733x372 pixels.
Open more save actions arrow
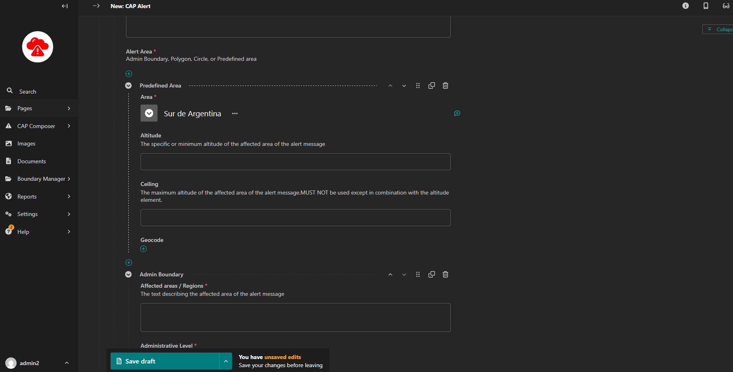226,361
